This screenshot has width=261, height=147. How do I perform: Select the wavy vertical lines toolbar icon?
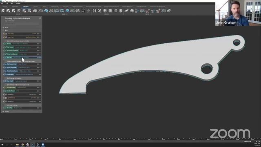94,11
